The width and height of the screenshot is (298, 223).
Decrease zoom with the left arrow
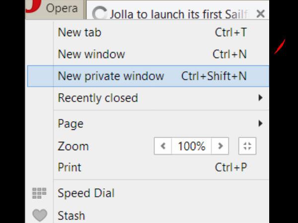pos(163,146)
